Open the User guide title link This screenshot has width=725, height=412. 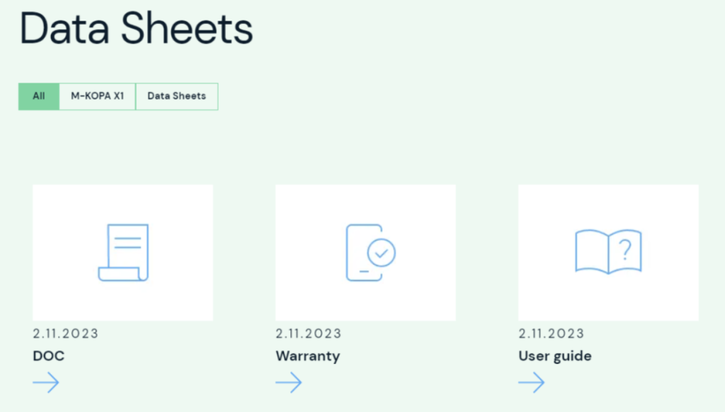[x=555, y=355]
